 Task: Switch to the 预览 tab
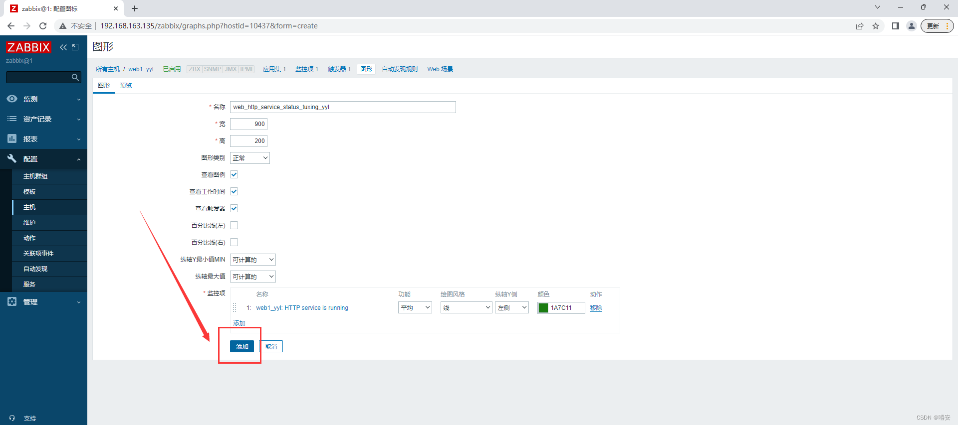coord(126,86)
